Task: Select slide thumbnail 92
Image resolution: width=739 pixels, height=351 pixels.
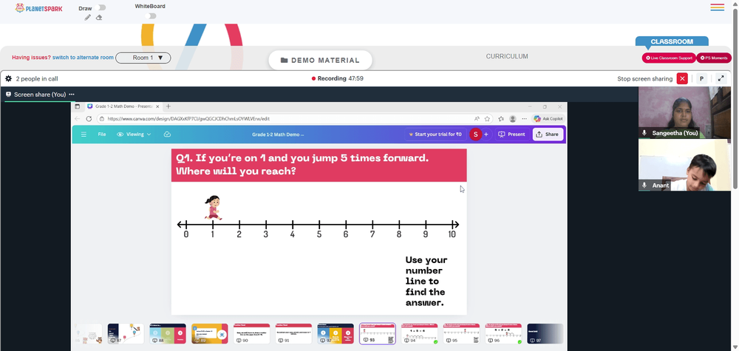Action: pos(336,333)
